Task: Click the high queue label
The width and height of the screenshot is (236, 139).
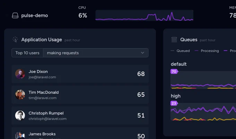Action: pos(176,96)
